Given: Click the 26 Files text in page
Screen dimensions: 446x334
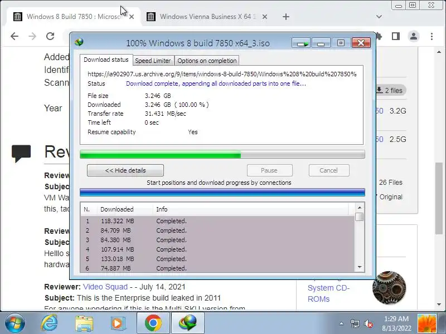Looking at the screenshot, I should click(x=391, y=183).
